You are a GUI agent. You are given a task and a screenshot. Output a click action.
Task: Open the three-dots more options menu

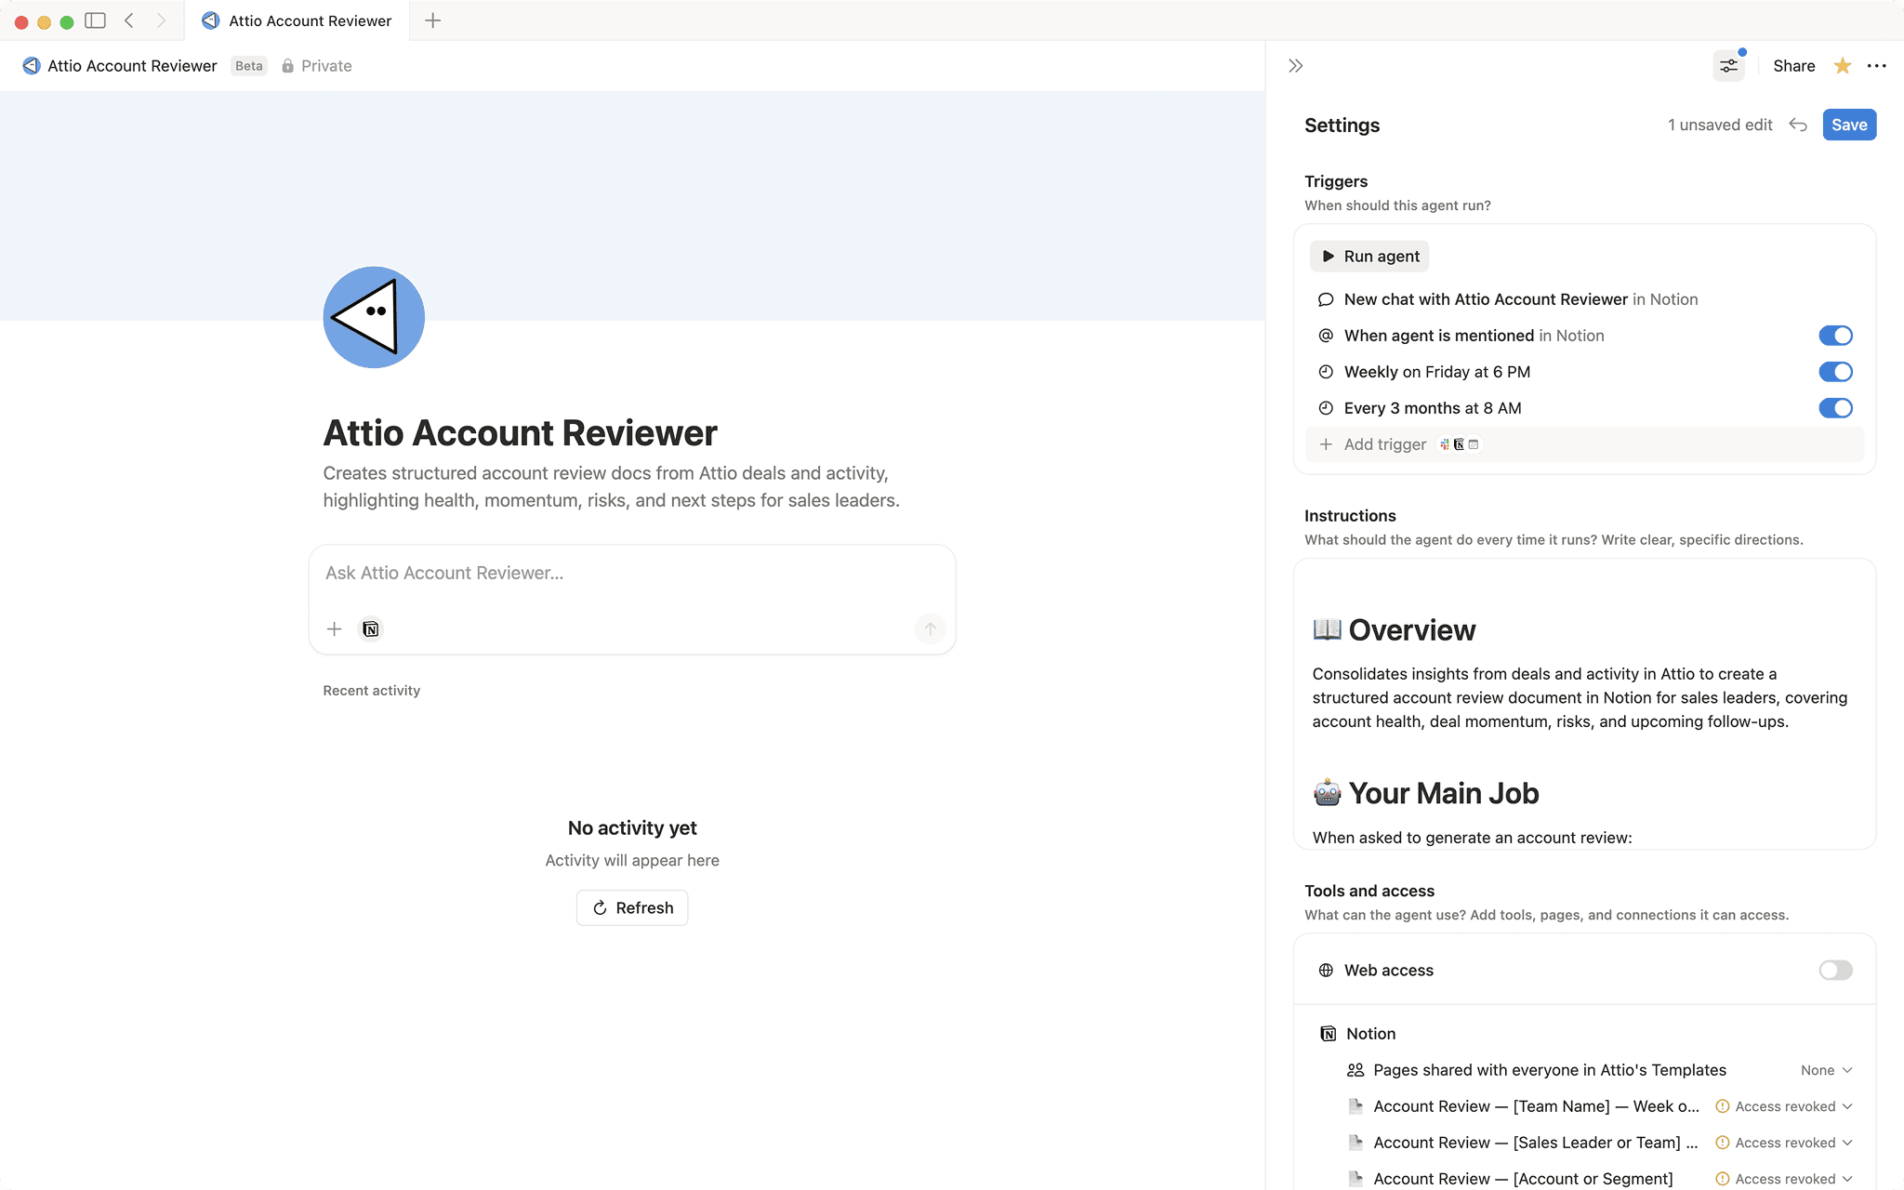(1876, 66)
